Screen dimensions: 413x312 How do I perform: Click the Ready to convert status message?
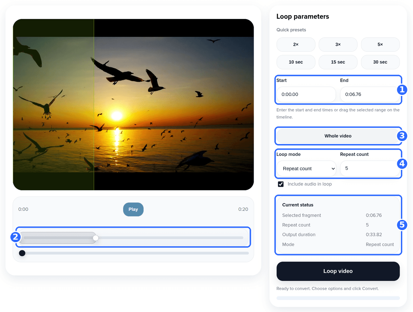[x=328, y=289]
